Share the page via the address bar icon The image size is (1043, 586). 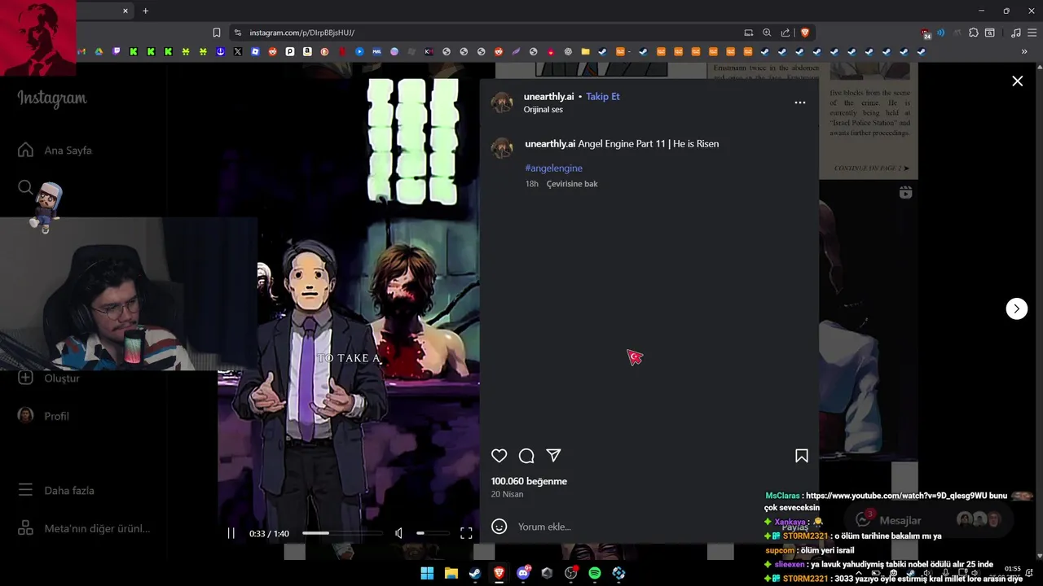786,33
